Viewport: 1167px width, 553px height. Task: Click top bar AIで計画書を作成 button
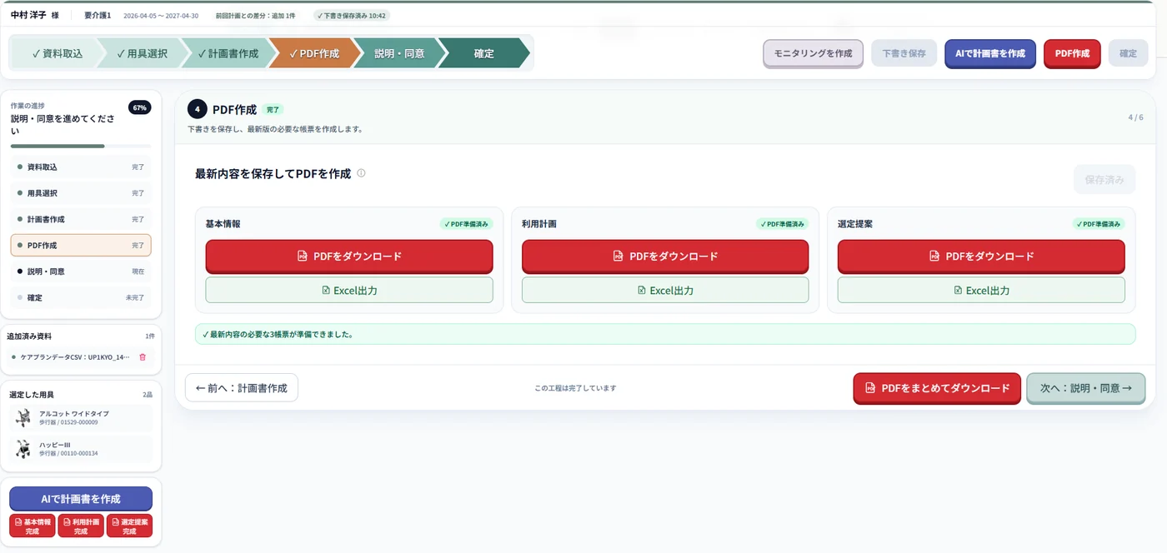point(990,53)
